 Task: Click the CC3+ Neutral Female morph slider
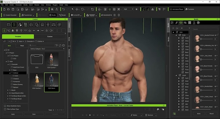[207, 39]
